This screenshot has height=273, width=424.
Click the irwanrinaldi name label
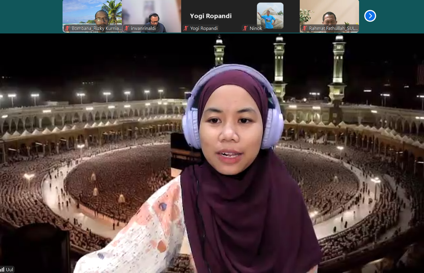coord(143,28)
